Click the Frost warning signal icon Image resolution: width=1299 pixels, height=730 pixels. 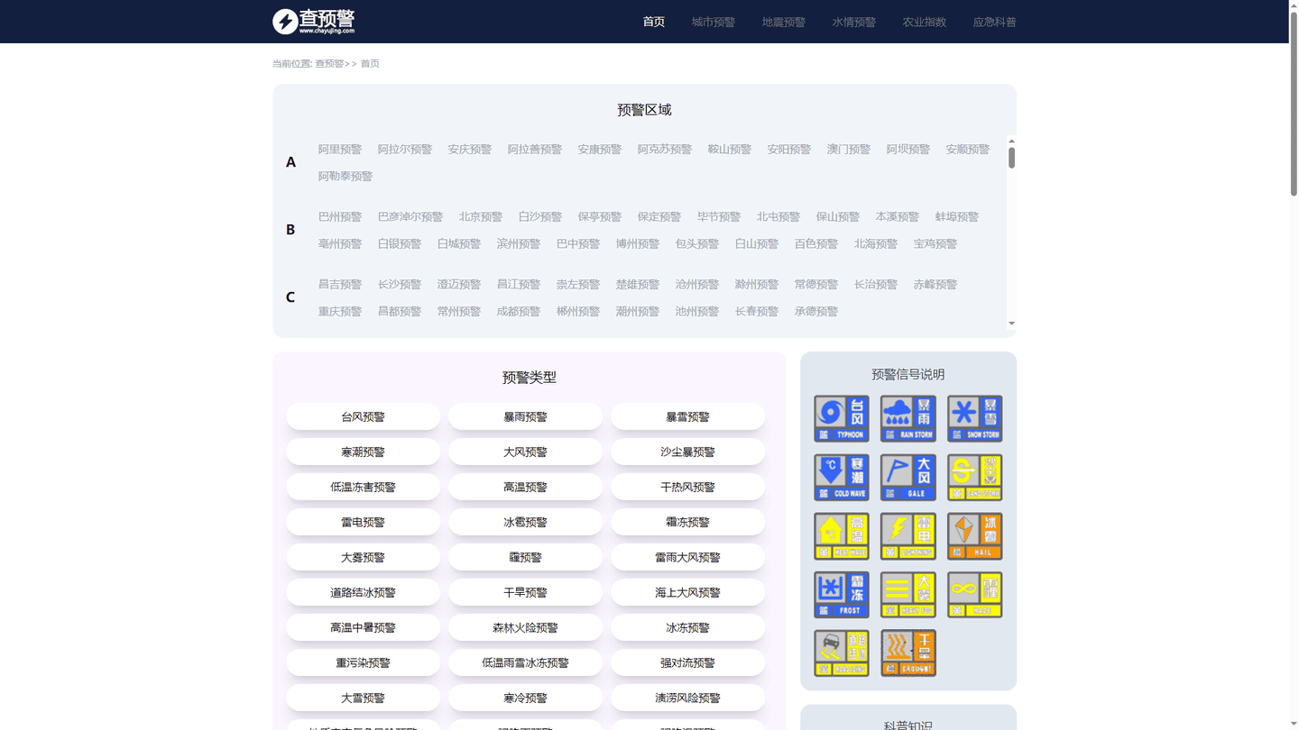click(842, 595)
